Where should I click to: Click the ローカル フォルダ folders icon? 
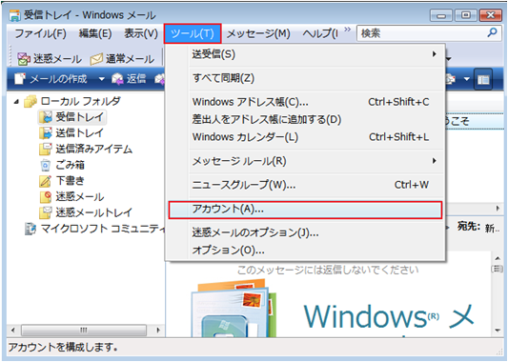pos(30,101)
